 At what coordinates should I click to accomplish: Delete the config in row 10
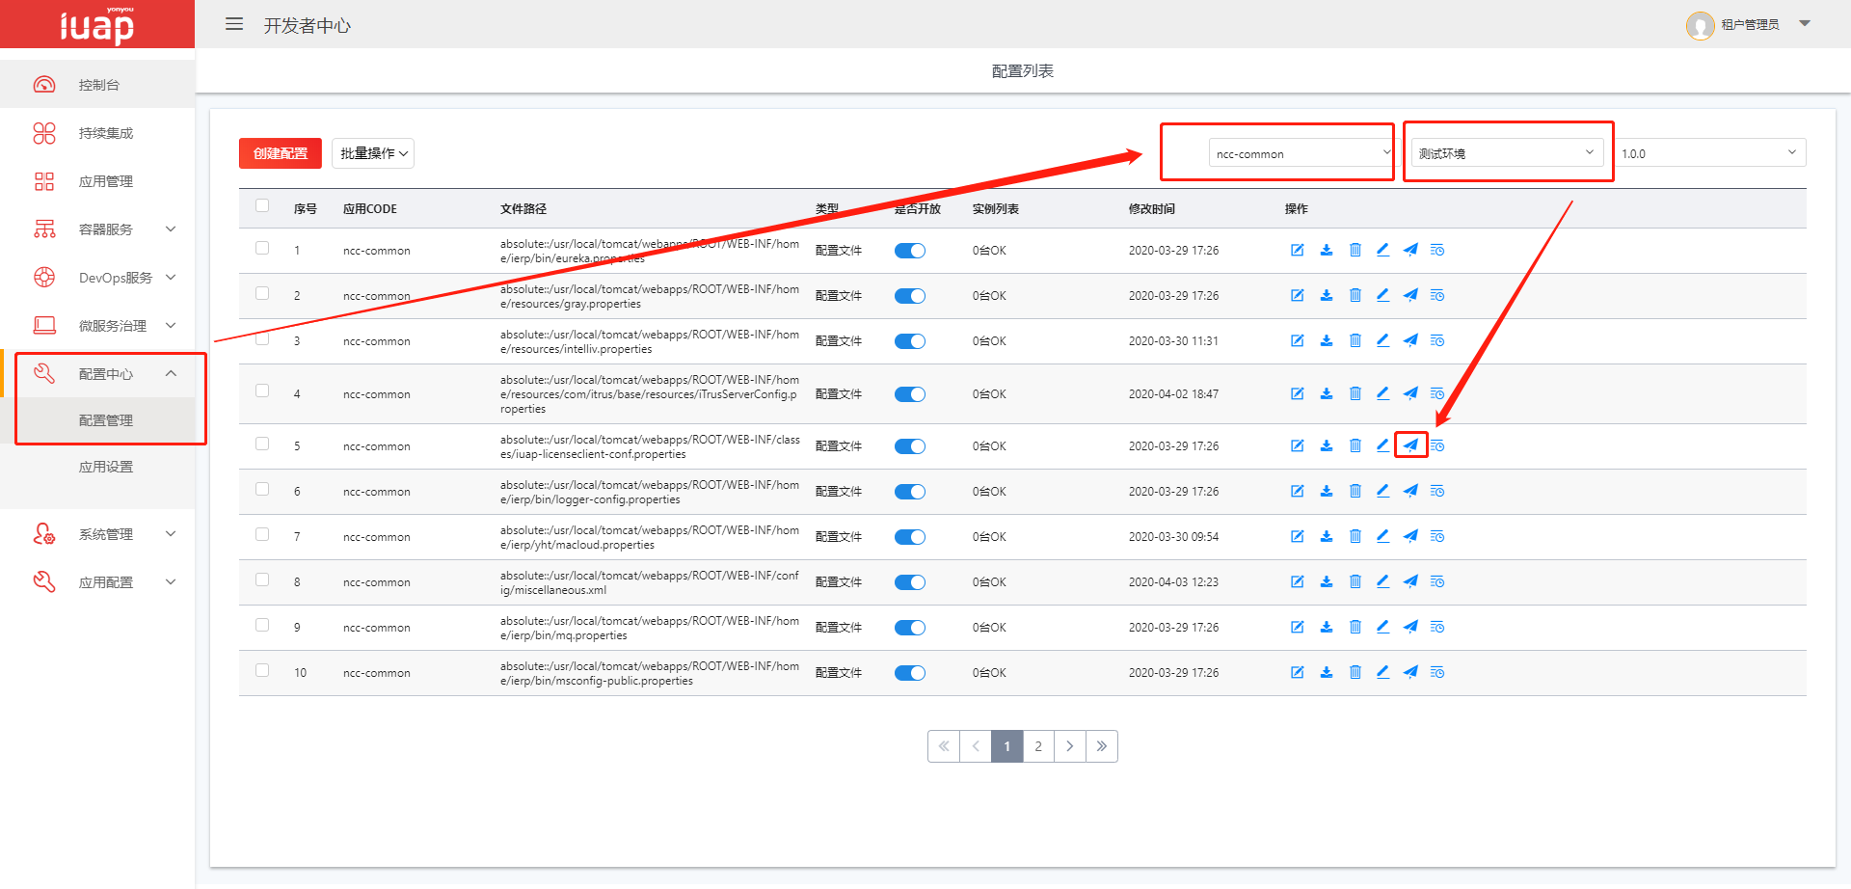tap(1355, 672)
